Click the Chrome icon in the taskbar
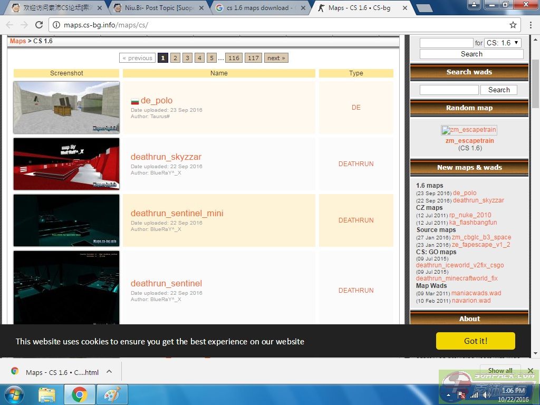Viewport: 540px width, 405px height. (x=80, y=394)
